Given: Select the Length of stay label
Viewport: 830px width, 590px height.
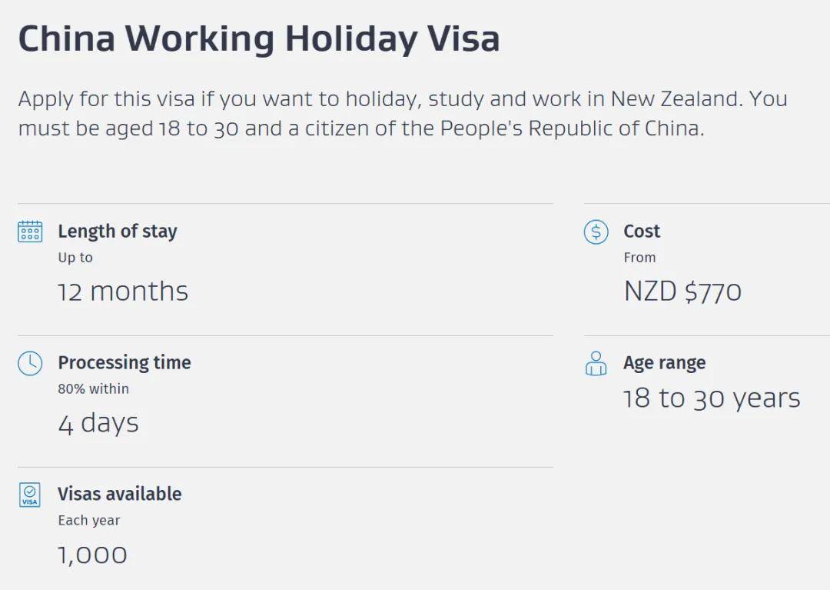Looking at the screenshot, I should pyautogui.click(x=118, y=232).
